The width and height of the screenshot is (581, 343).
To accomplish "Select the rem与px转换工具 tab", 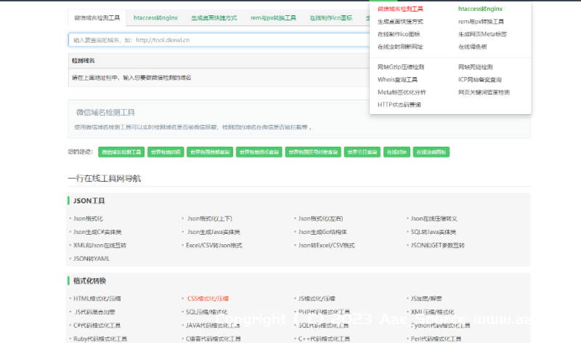I will [x=273, y=16].
